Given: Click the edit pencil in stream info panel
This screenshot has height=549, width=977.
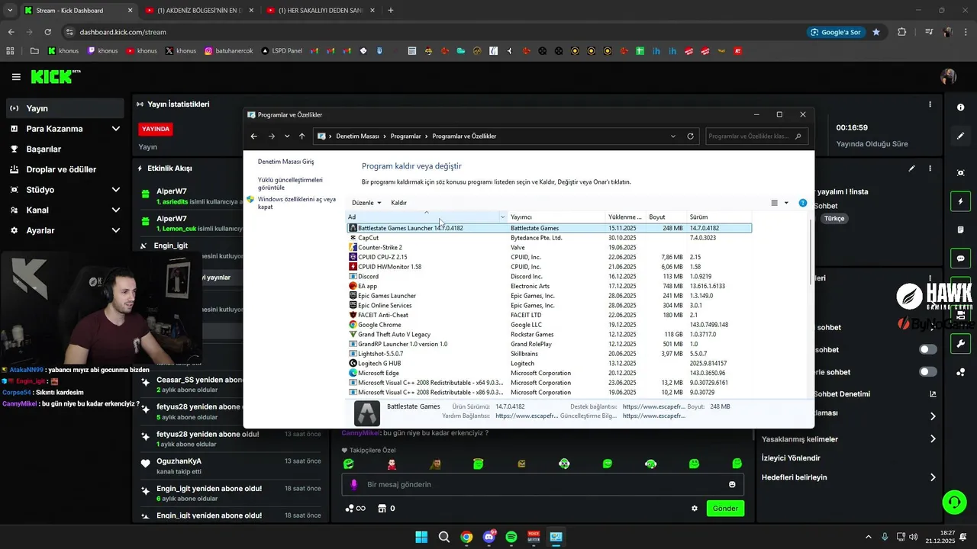Looking at the screenshot, I should point(912,169).
